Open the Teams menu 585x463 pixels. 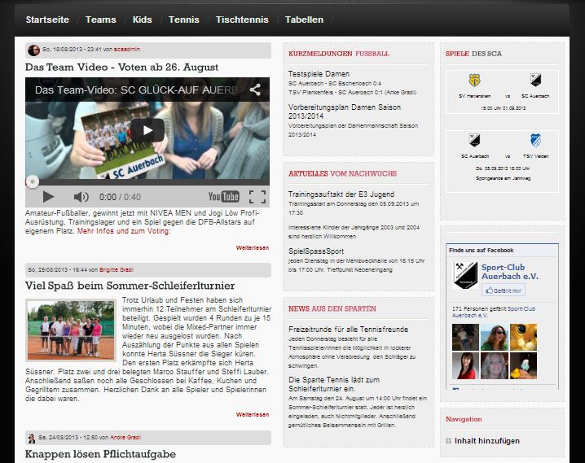coord(100,20)
